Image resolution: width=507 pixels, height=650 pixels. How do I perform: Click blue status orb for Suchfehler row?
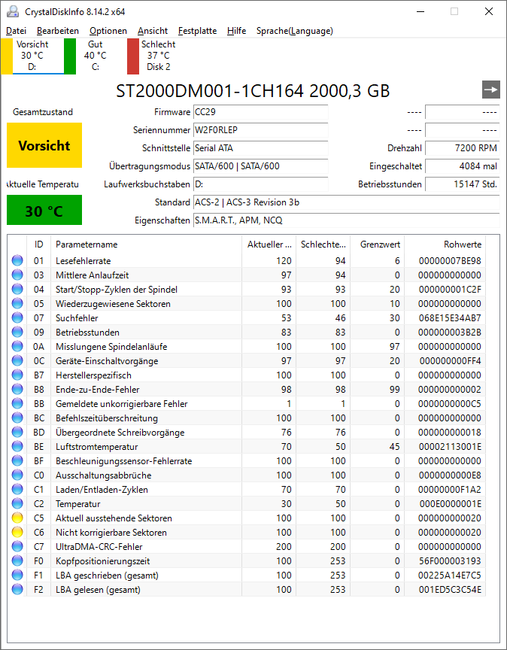(x=17, y=318)
